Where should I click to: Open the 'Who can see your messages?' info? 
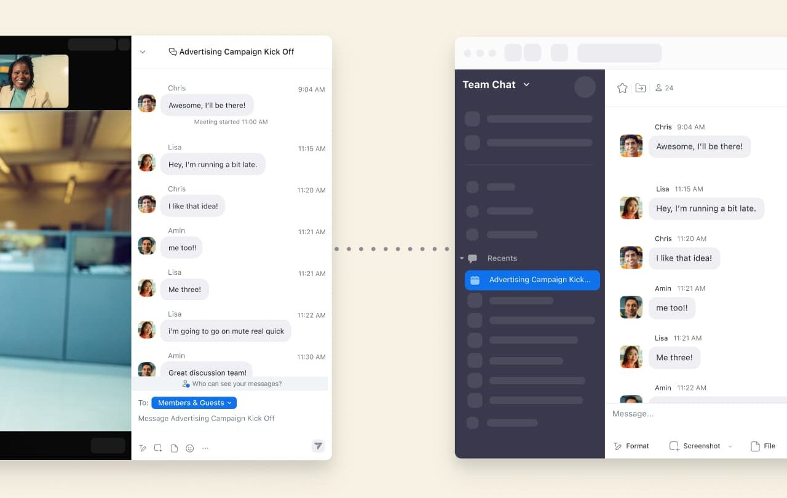point(232,384)
